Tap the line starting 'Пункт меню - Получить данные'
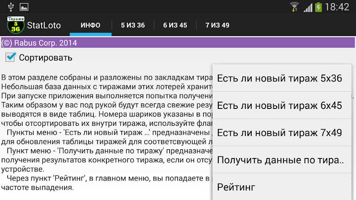Screen dimensions: 356x200 coord(110,151)
